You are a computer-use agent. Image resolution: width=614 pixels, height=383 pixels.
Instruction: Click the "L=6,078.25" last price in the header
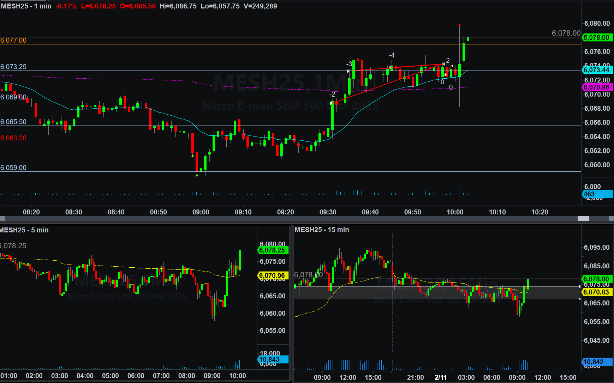tap(99, 6)
